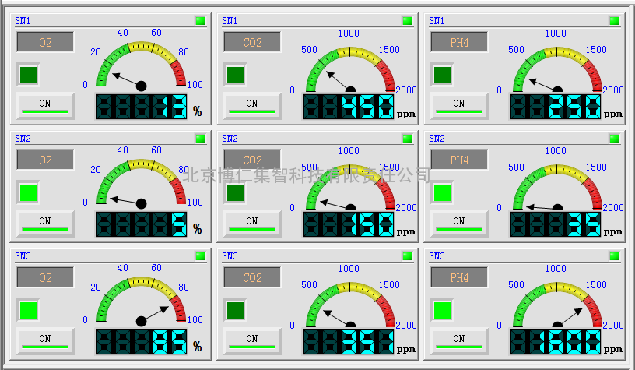
Task: Click the SN3 title of the PH4 panel
Action: coord(437,255)
